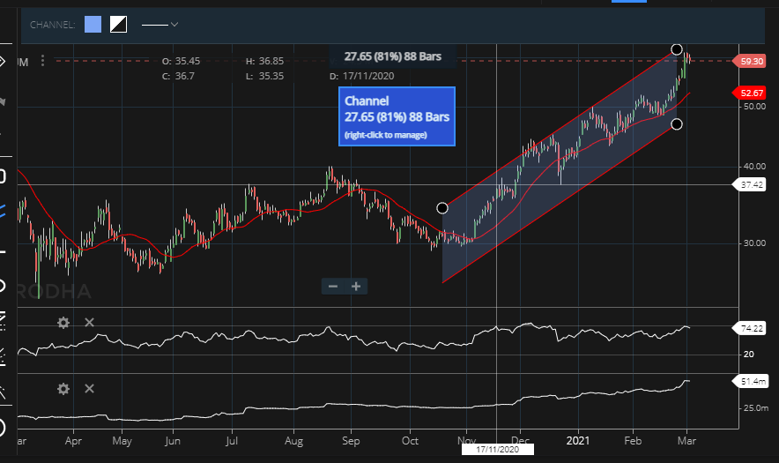Screen dimensions: 779x463
Task: Click the 17/11/2020 crosshair date flag
Action: click(498, 449)
